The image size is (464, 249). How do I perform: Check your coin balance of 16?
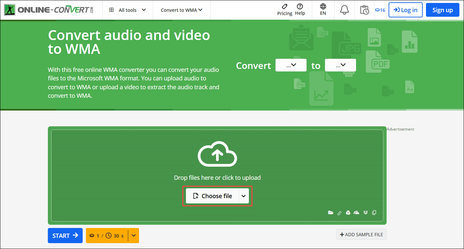tap(380, 10)
